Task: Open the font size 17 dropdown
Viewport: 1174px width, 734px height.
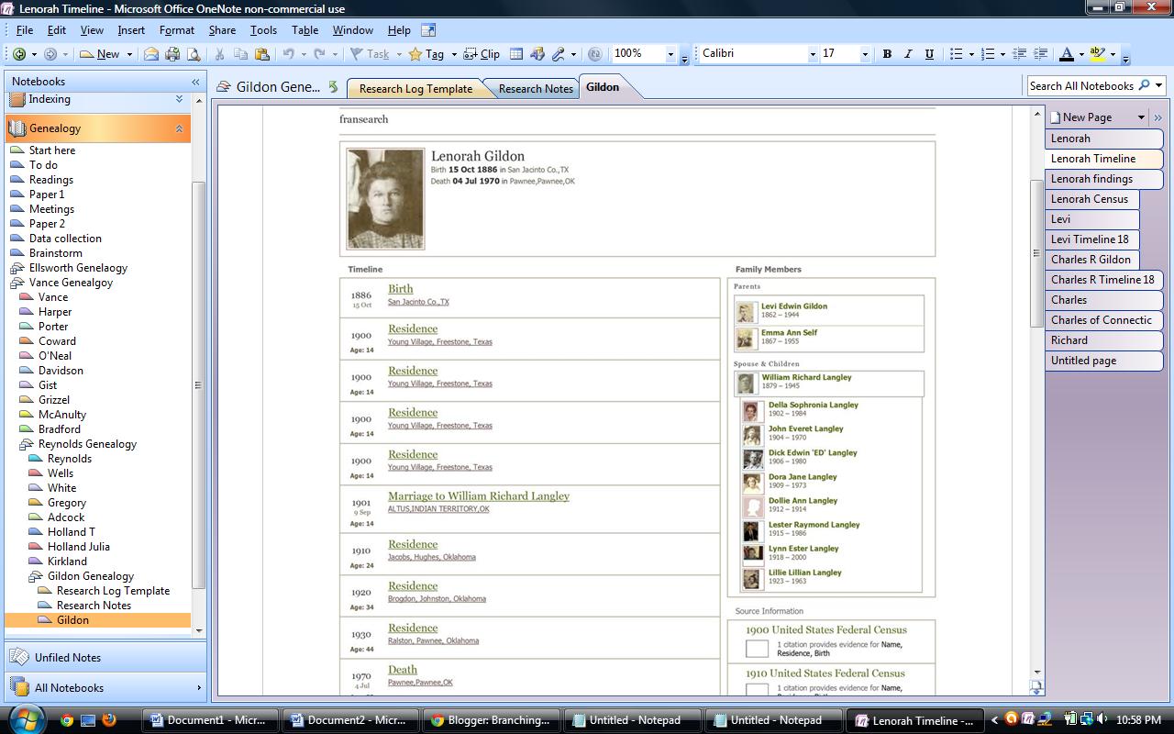Action: [x=865, y=54]
